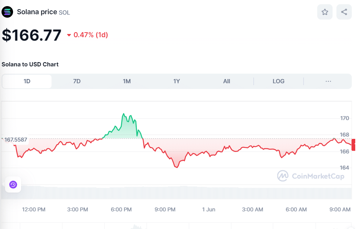The image size is (361, 229).
Task: Click the SOL ticker symbol text
Action: [x=65, y=12]
